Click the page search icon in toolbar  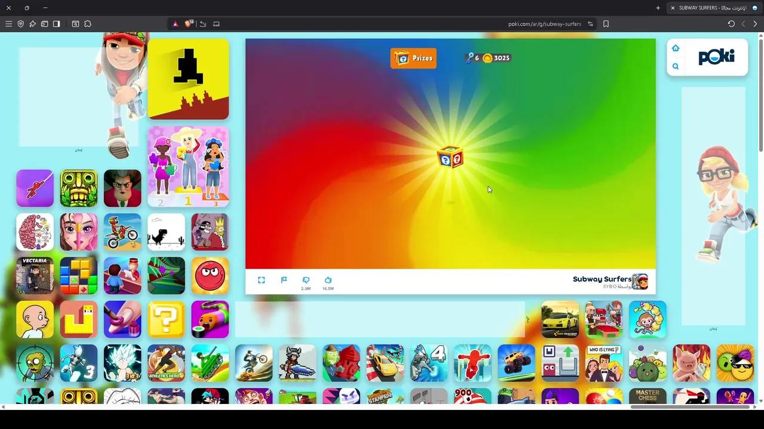[75, 24]
